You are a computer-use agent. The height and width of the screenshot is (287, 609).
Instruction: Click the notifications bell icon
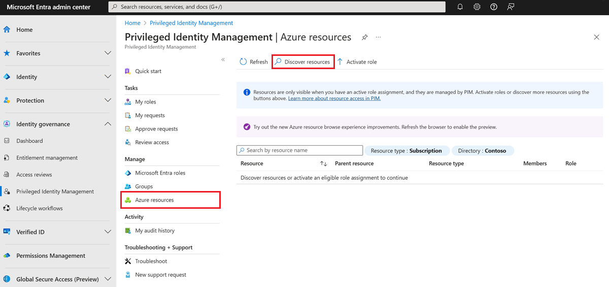point(460,7)
